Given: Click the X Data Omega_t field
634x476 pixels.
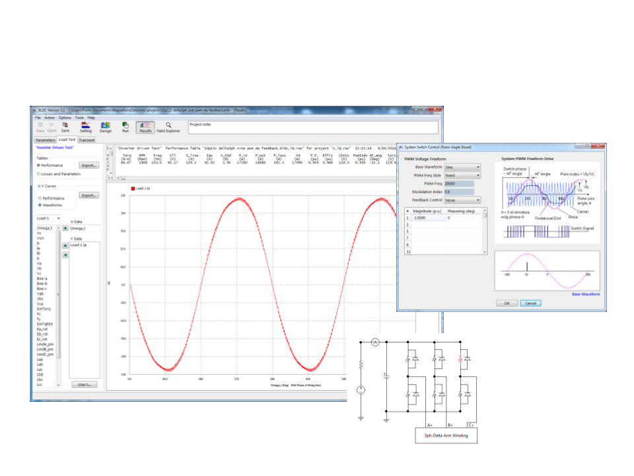Looking at the screenshot, I should (x=85, y=229).
